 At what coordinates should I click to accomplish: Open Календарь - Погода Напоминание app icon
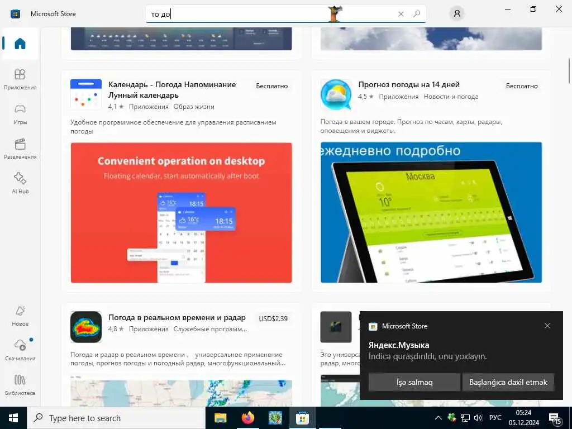tap(86, 94)
